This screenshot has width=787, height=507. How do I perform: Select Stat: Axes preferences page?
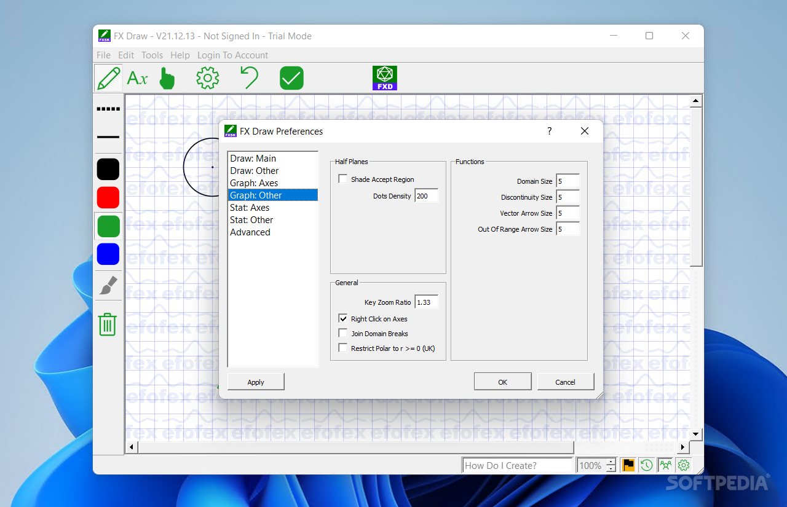pos(273,208)
